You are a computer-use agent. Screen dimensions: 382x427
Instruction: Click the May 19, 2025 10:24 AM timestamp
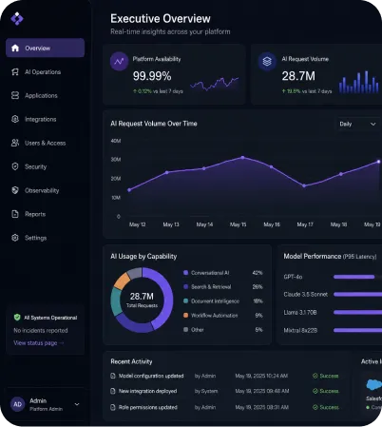click(261, 376)
